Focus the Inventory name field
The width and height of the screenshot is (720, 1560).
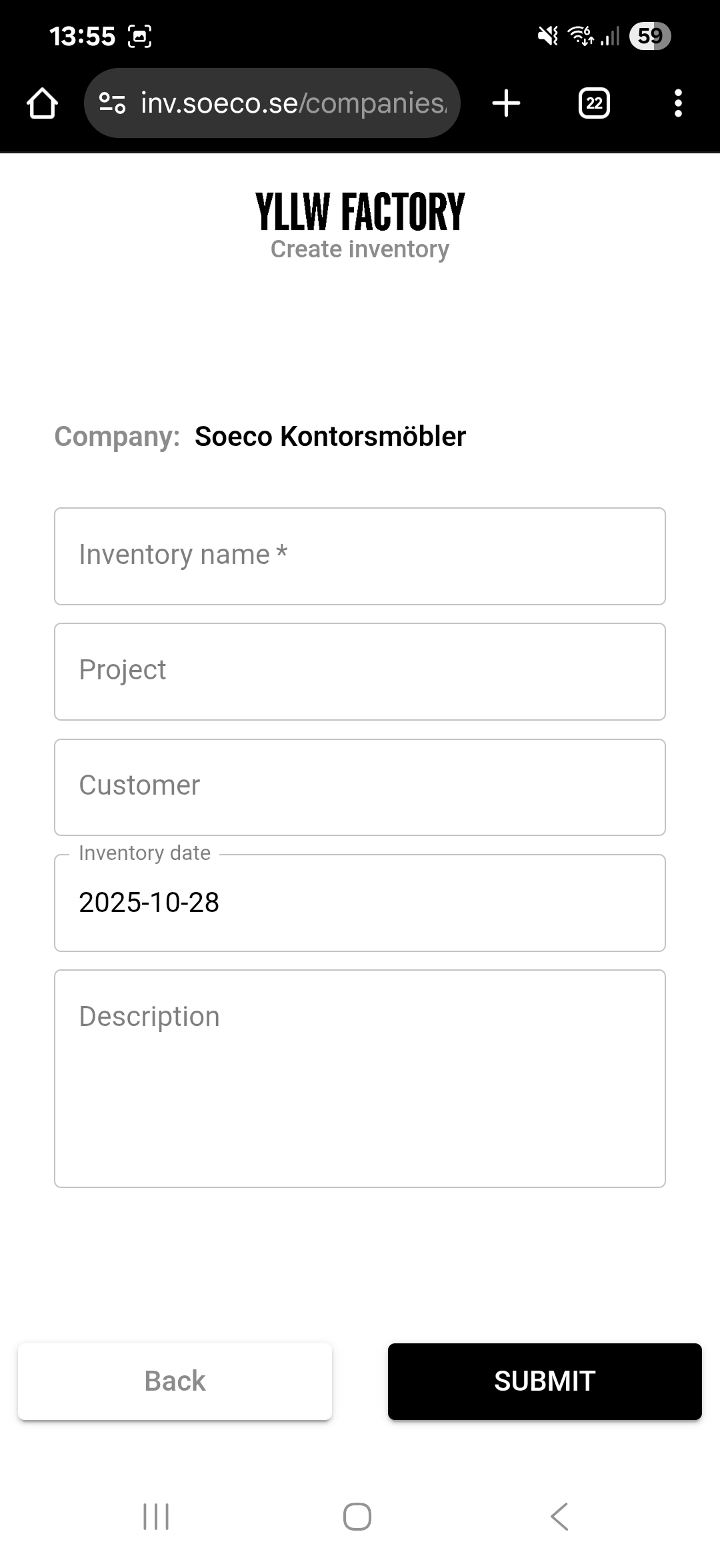click(x=360, y=557)
